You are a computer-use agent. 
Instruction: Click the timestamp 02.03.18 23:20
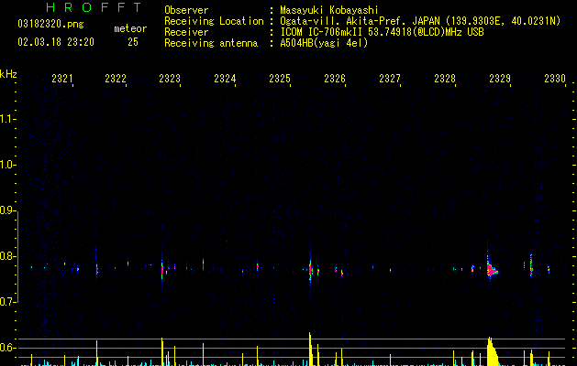[56, 42]
